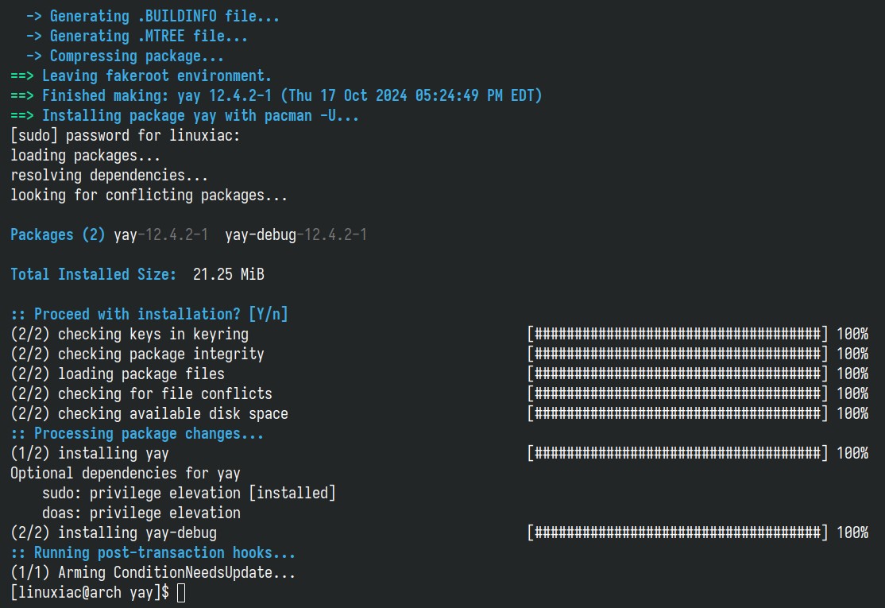Click the 'checking for file conflicts' progress bar

678,393
